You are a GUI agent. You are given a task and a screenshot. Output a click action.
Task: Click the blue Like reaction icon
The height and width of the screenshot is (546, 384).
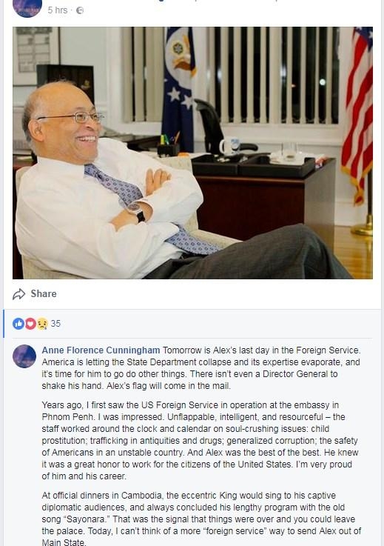pos(18,324)
